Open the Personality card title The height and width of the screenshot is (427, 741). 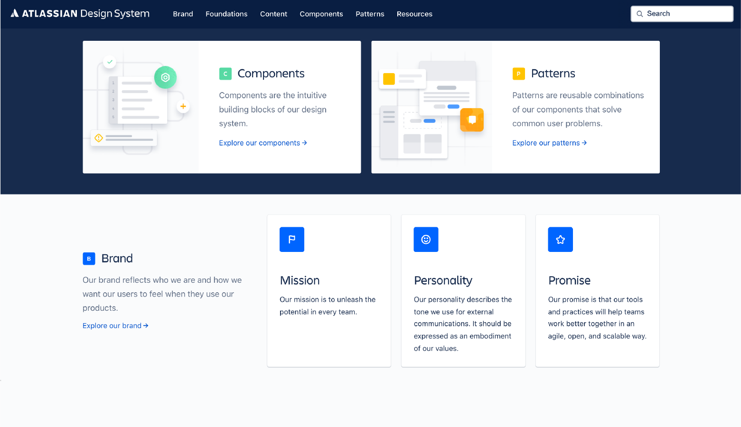tap(443, 280)
